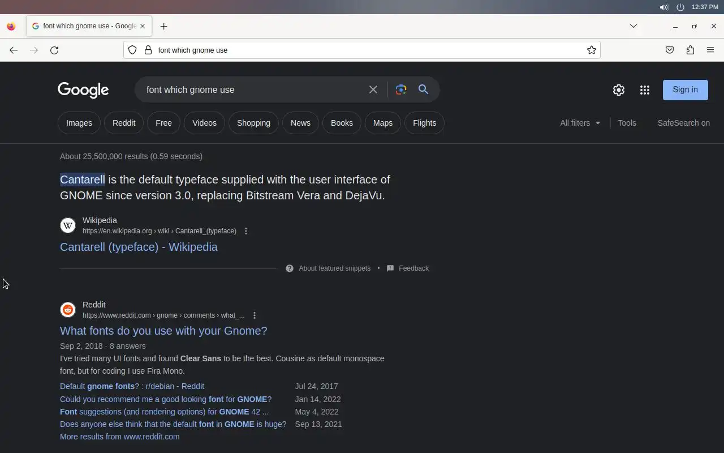Open the Save to Pocket icon

tap(670, 50)
